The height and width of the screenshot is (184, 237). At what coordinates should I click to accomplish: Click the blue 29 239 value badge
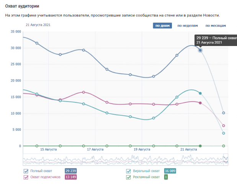71,171
